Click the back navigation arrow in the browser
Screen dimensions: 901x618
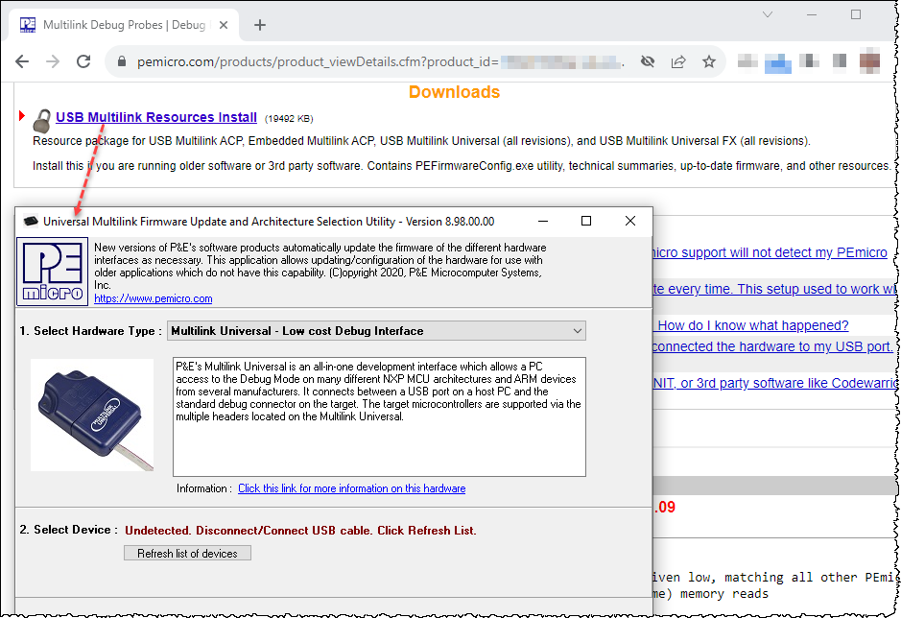tap(21, 59)
